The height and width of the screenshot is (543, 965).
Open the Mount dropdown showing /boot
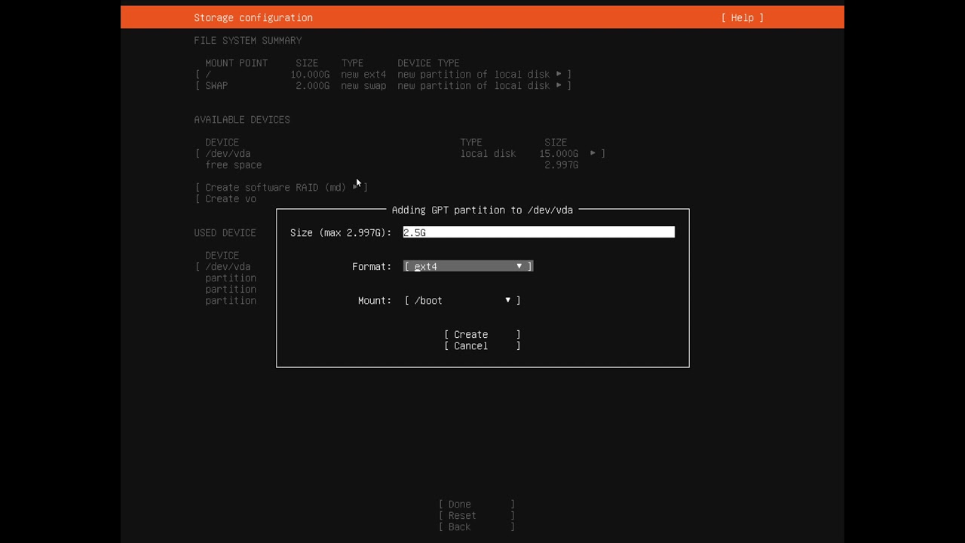click(462, 300)
